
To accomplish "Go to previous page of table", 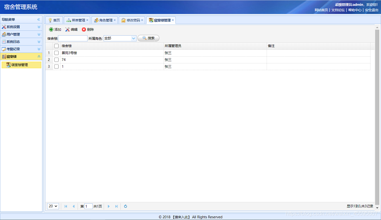I will [73, 206].
